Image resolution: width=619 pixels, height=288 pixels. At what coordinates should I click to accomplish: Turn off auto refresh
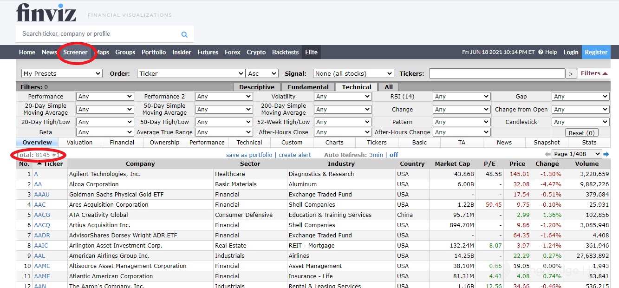click(394, 155)
